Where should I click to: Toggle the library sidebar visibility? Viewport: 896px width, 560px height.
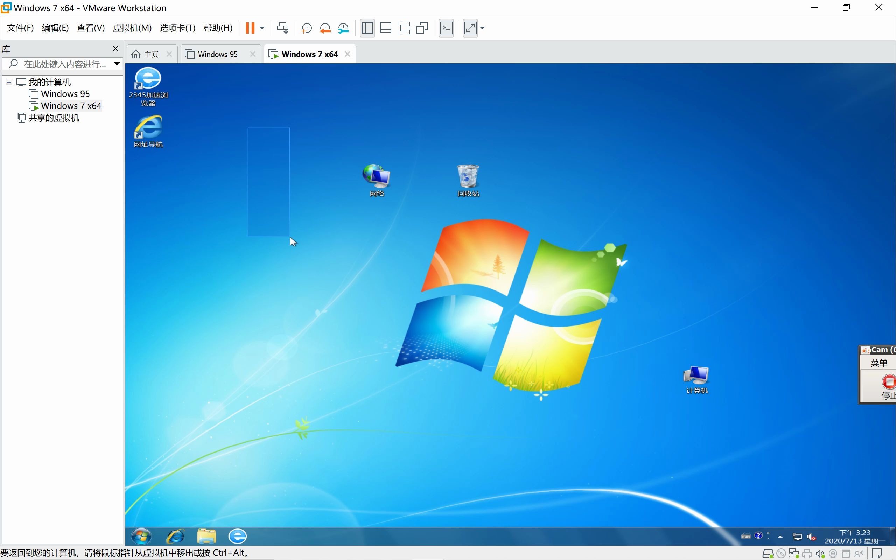367,28
